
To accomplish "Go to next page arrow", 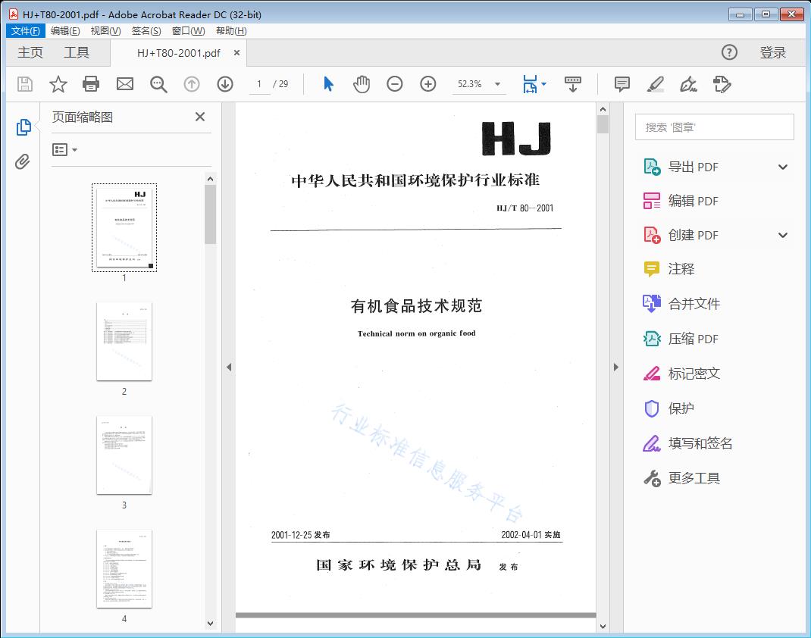I will pos(225,84).
